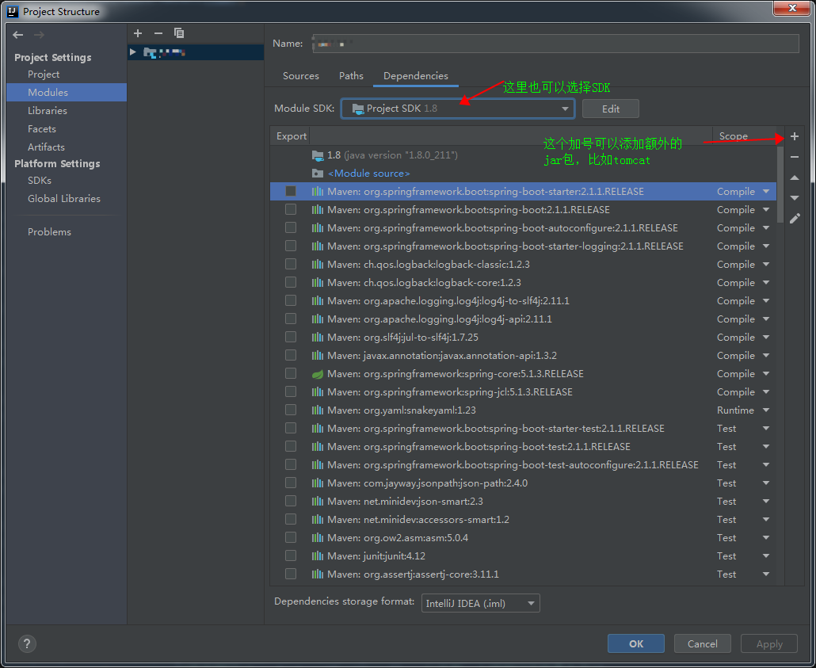Image resolution: width=816 pixels, height=668 pixels.
Task: Move the selected dependency up
Action: (794, 177)
